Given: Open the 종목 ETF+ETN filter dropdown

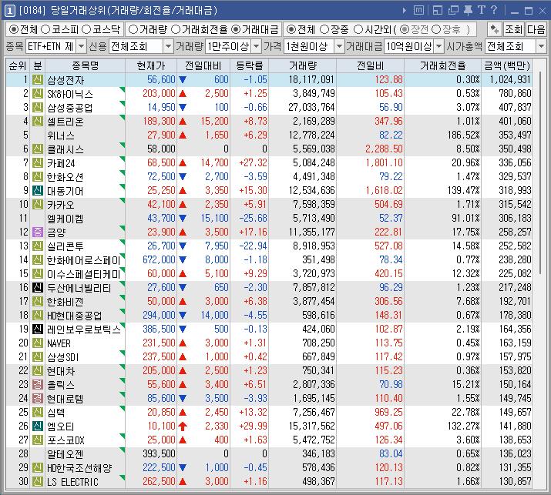Looking at the screenshot, I should coord(81,46).
